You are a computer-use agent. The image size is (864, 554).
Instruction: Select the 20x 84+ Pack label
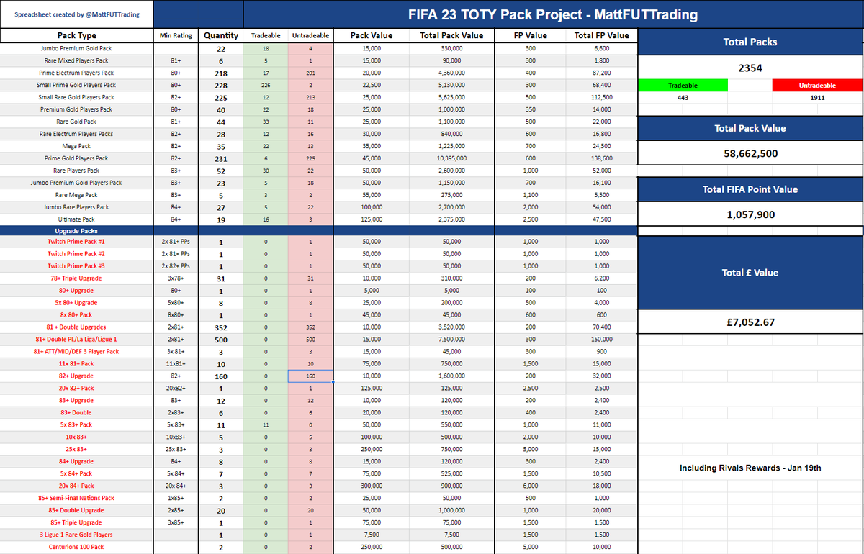coord(76,486)
